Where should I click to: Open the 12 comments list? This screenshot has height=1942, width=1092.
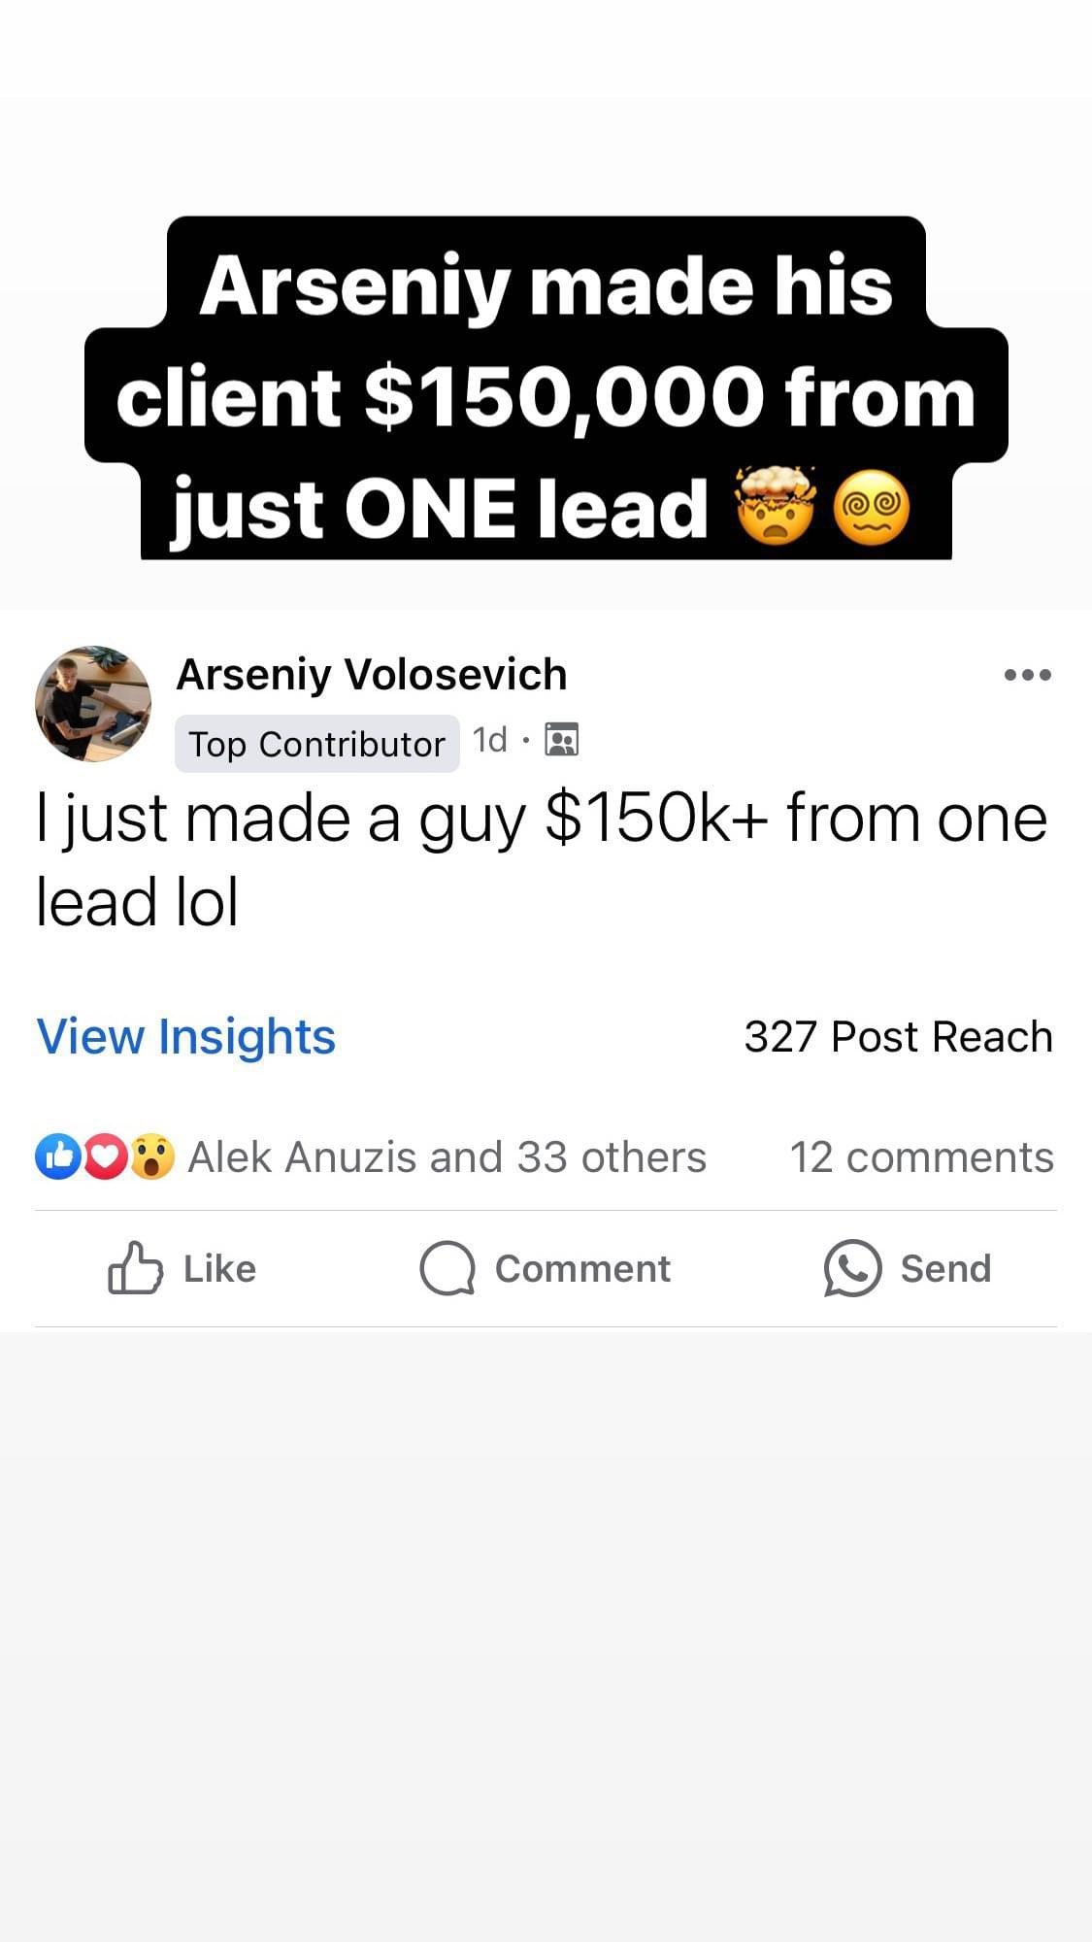[x=921, y=1156]
